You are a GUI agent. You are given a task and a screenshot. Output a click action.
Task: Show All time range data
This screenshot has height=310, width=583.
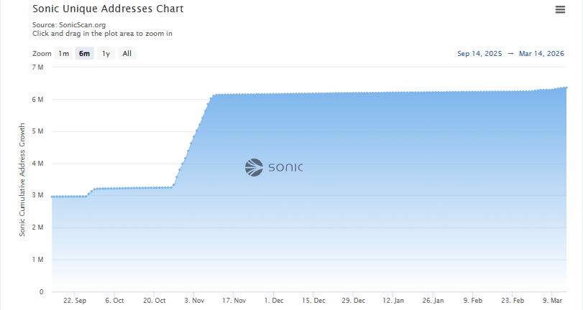[x=127, y=53]
